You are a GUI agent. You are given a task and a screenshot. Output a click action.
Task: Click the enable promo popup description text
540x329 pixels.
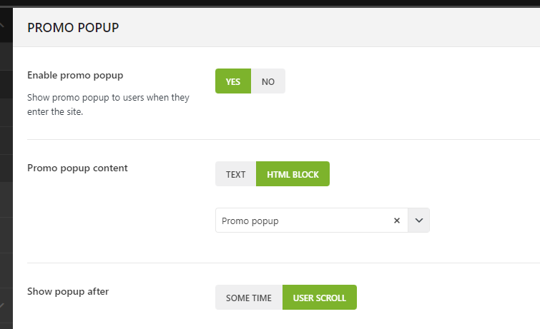[108, 104]
